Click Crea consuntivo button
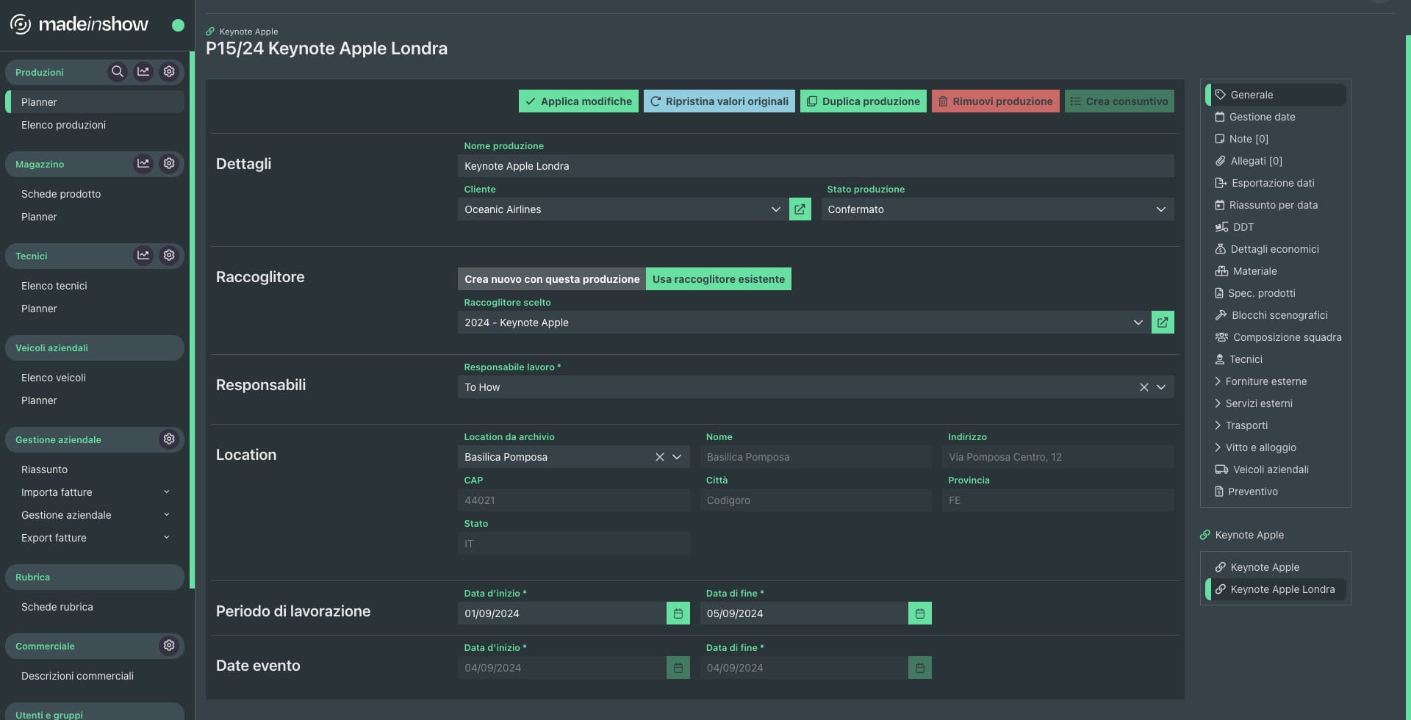 pyautogui.click(x=1119, y=101)
